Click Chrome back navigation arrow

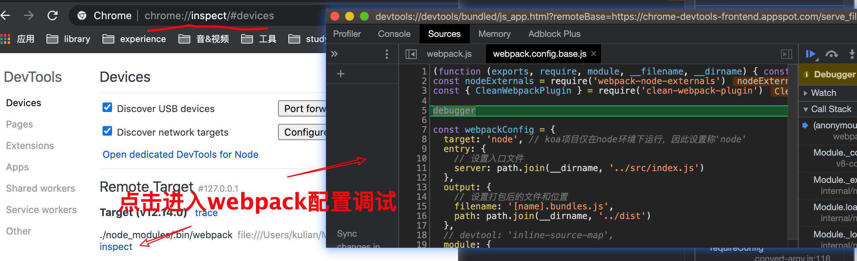[x=5, y=15]
